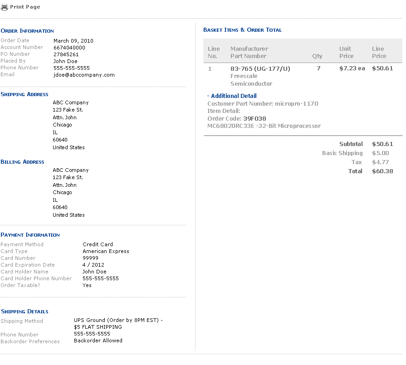Click Basket Items & Order Total heading
This screenshot has width=406, height=365.
coord(242,30)
